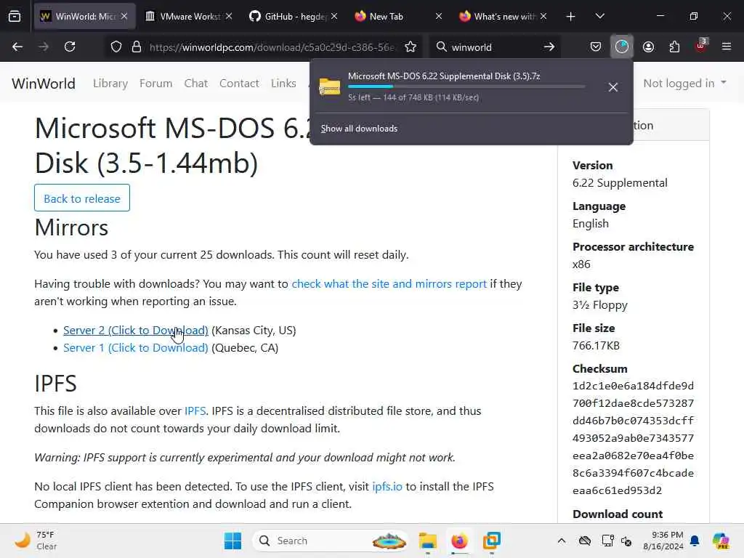Open check what the site and mirrors report link
This screenshot has height=558, width=744.
[389, 284]
